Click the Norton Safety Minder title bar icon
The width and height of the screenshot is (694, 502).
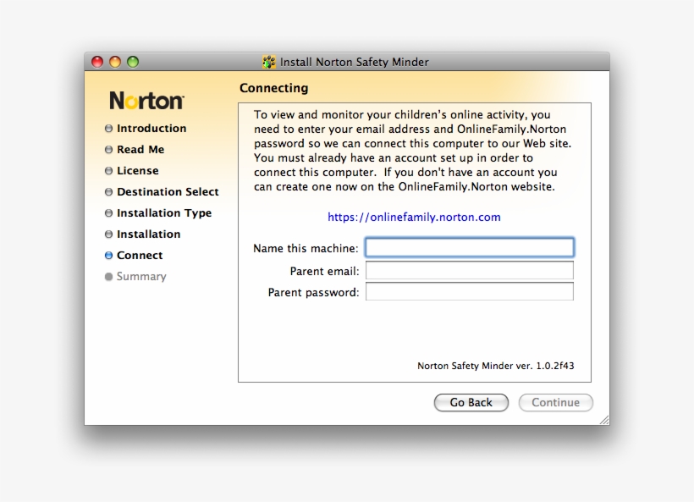269,62
